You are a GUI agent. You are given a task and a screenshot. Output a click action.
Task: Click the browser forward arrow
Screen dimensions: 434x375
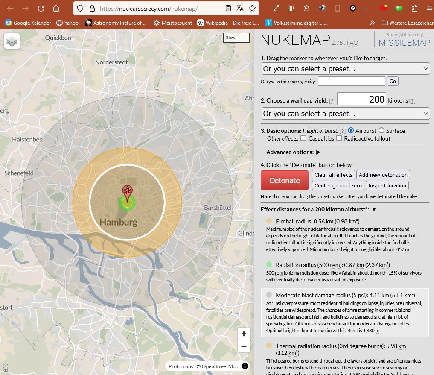tap(26, 8)
